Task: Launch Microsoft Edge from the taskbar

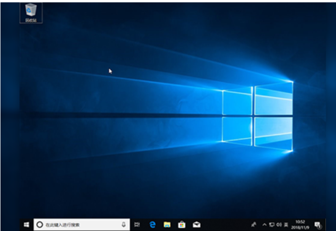Action: [152, 225]
